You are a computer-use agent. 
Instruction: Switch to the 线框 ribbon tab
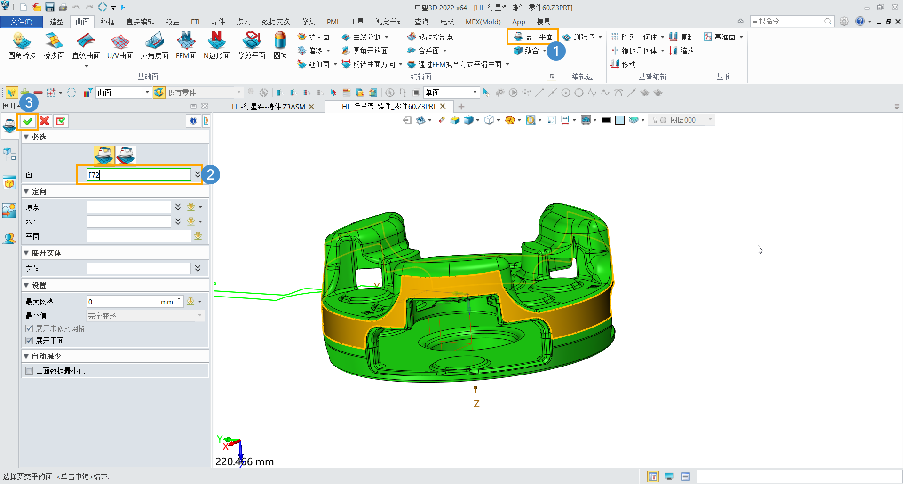pos(108,22)
